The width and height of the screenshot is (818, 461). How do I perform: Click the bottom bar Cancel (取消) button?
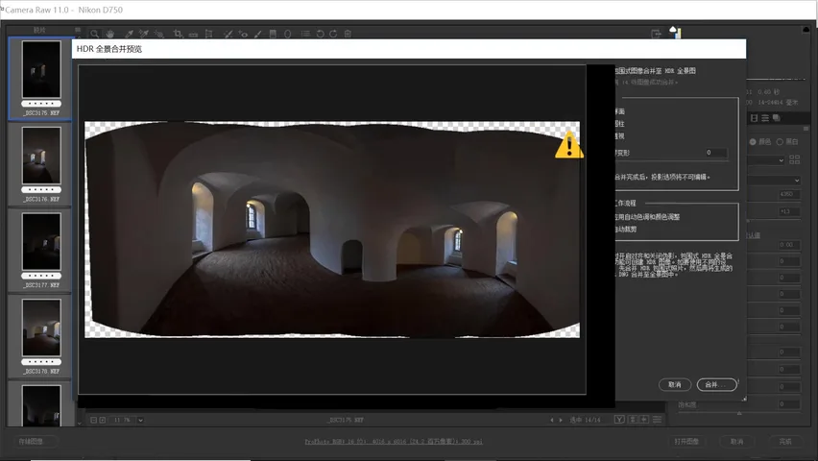(x=736, y=442)
